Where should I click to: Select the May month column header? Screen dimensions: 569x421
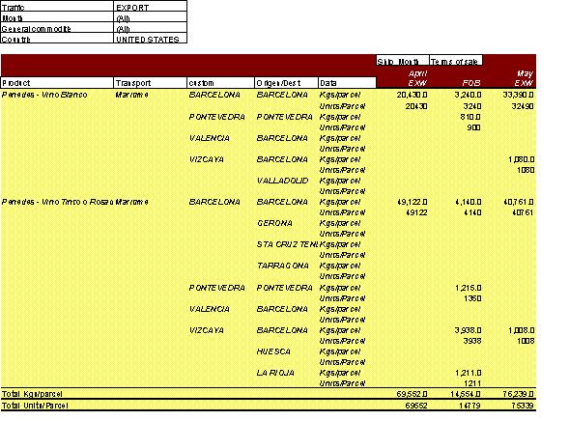tap(525, 73)
